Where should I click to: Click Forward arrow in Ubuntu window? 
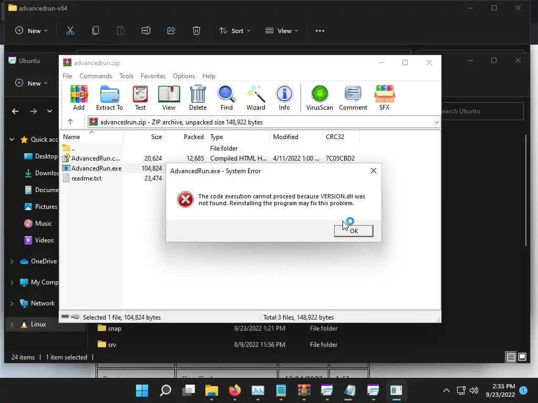33,111
